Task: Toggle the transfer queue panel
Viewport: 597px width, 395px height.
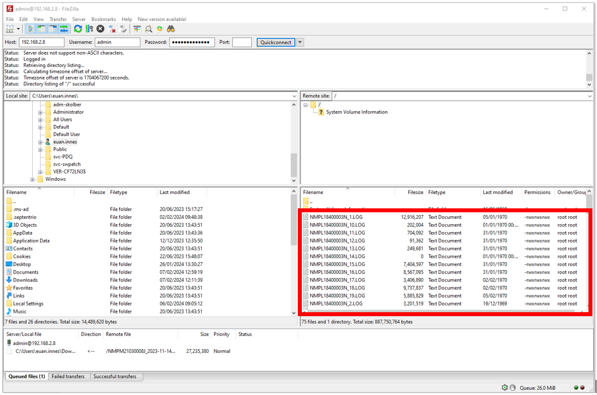Action: click(63, 29)
